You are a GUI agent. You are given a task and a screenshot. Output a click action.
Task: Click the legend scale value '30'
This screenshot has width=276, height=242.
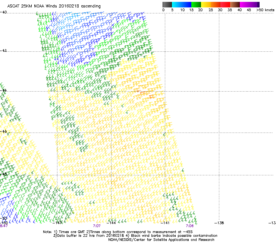click(x=220, y=10)
